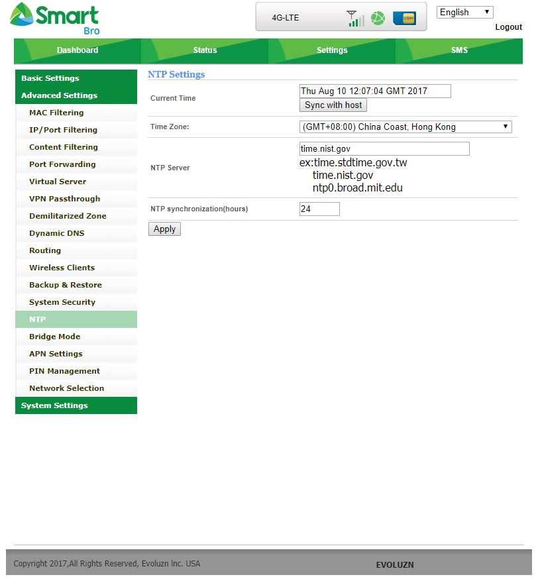Go to APN Settings
This screenshot has width=538, height=583.
coord(76,354)
